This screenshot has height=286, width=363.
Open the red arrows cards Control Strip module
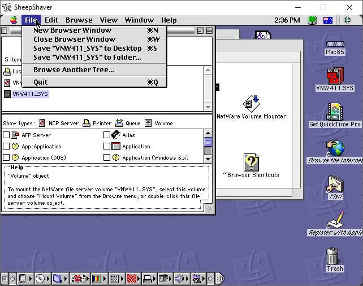[80, 279]
